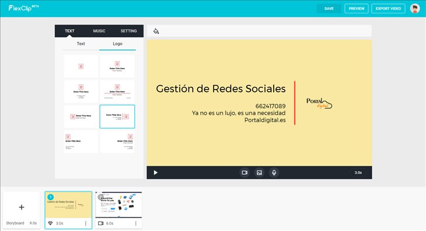Play the storyboard preview
426x231 pixels.
(156, 172)
